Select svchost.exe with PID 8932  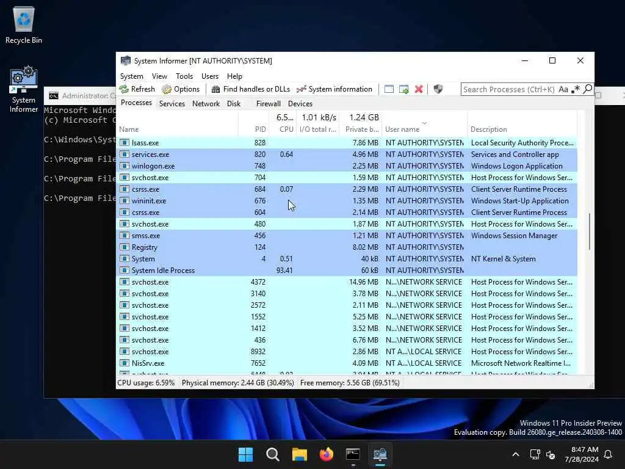point(347,351)
